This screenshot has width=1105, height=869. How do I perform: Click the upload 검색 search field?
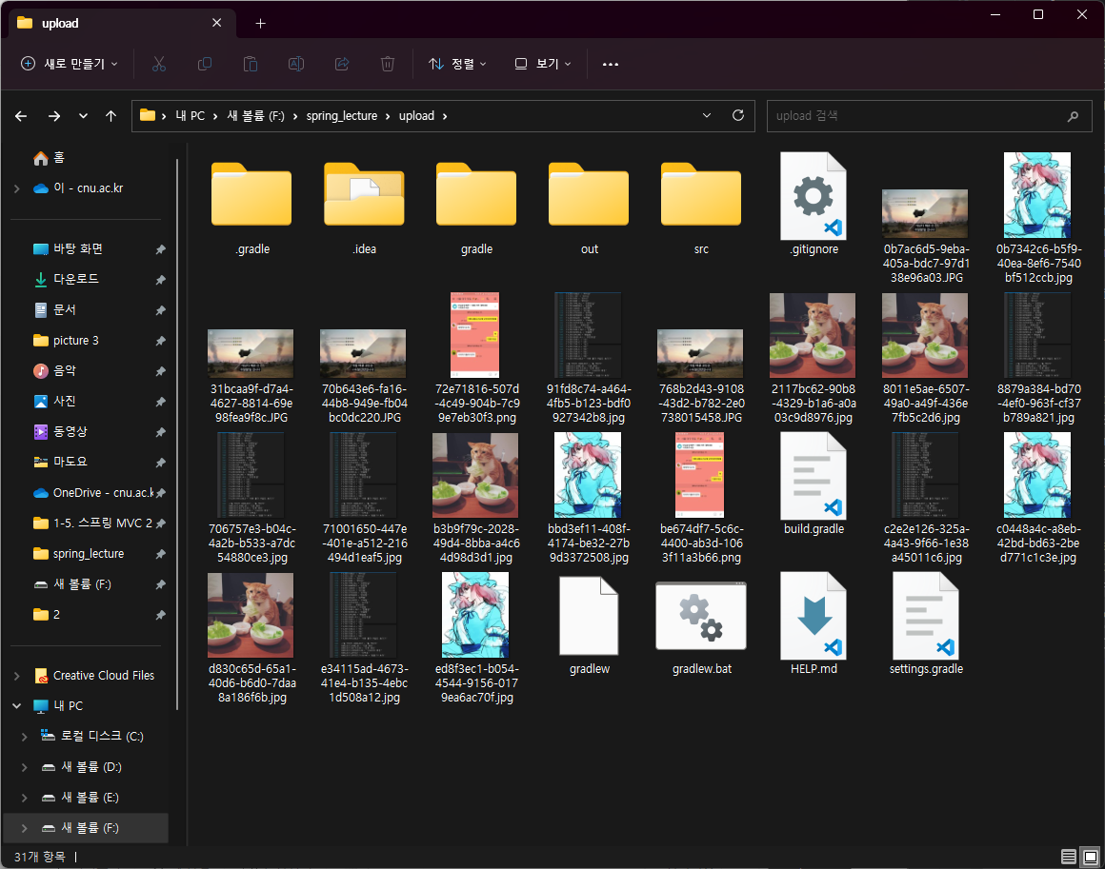(930, 116)
